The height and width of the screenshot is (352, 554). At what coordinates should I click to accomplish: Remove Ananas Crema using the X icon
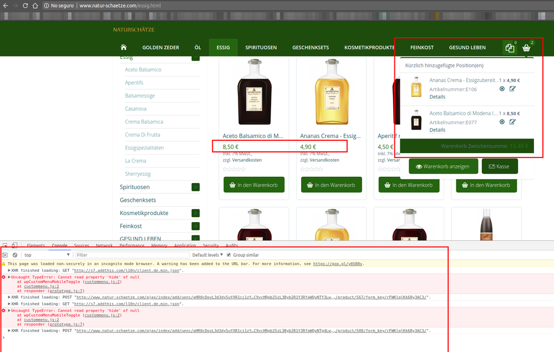click(x=501, y=89)
